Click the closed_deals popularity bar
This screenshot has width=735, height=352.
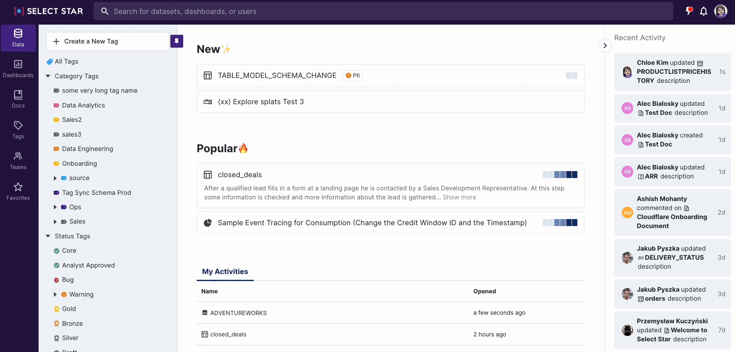click(560, 175)
